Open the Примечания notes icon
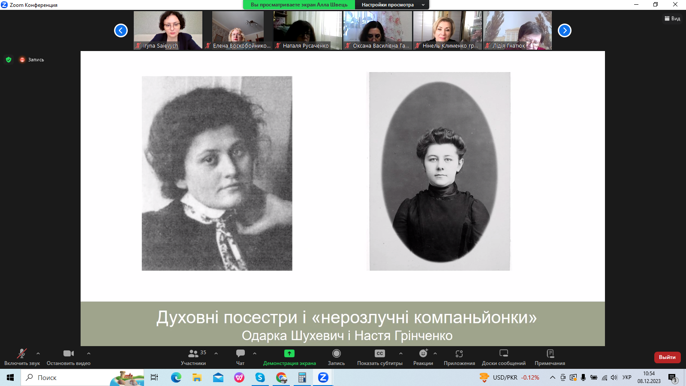This screenshot has width=686, height=386. pos(550,354)
